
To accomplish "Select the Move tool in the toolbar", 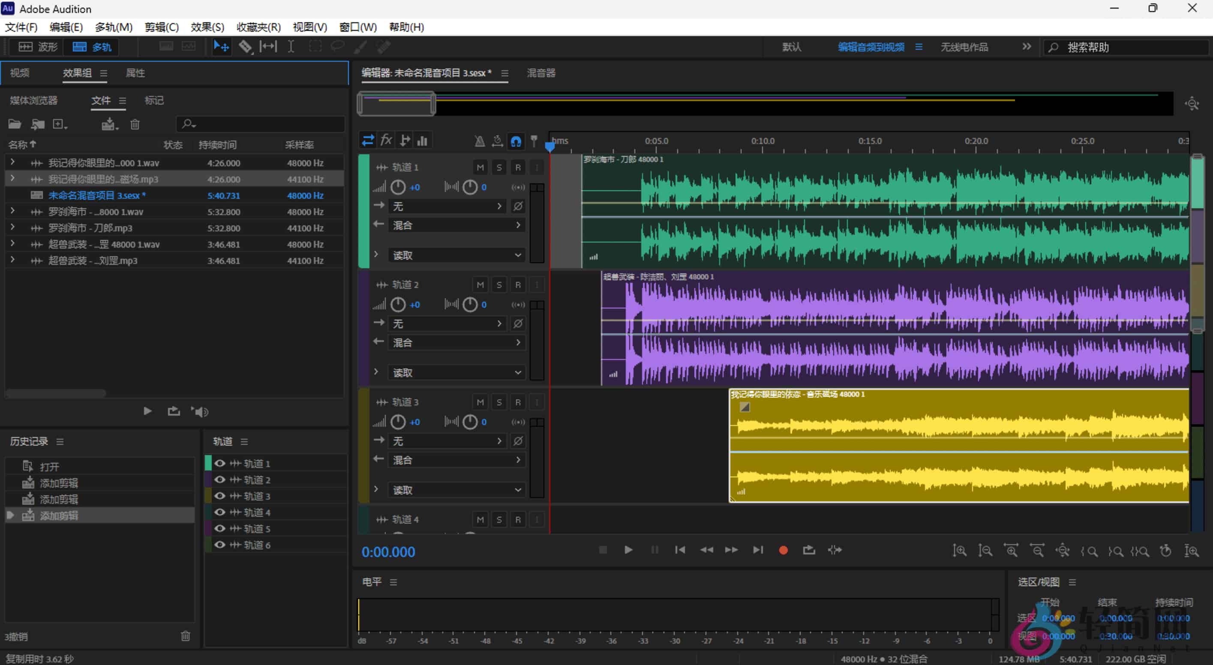I will click(221, 46).
